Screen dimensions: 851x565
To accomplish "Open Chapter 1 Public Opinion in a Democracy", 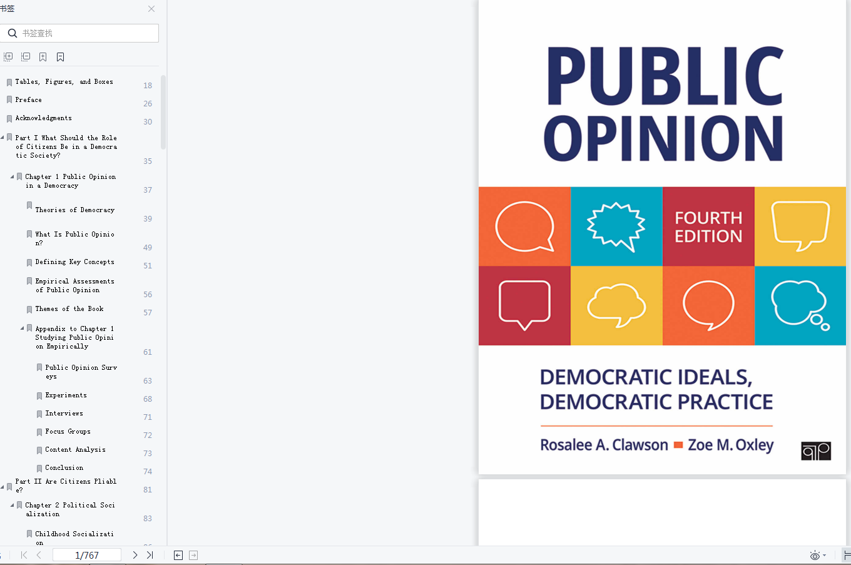I will (70, 181).
